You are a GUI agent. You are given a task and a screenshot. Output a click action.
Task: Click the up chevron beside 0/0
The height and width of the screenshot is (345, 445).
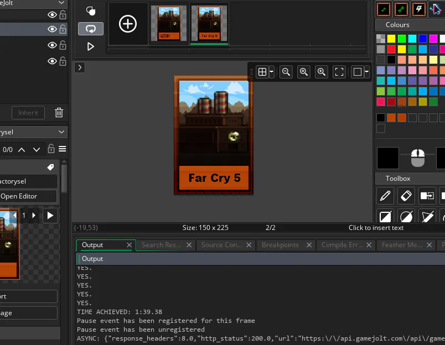[x=22, y=150]
